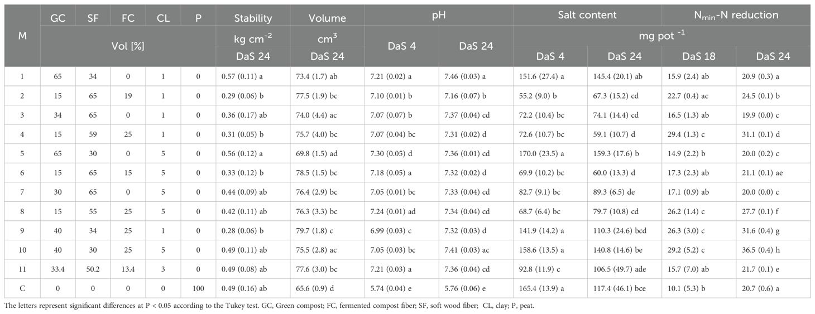Click the Vol [%] subheader
The image size is (815, 314).
pyautogui.click(x=128, y=46)
